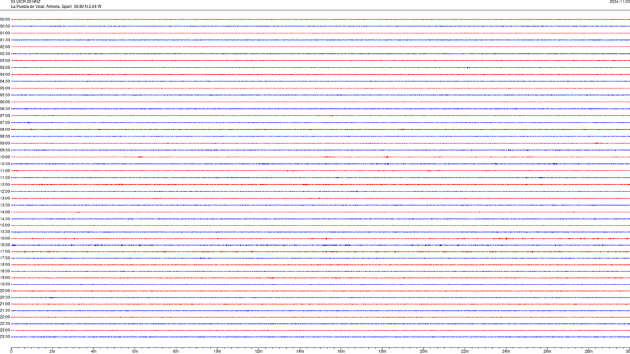Click the 17:30 row label

click(5, 258)
